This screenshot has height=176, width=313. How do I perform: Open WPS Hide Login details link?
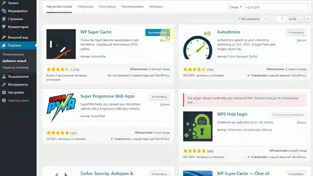coord(302,122)
